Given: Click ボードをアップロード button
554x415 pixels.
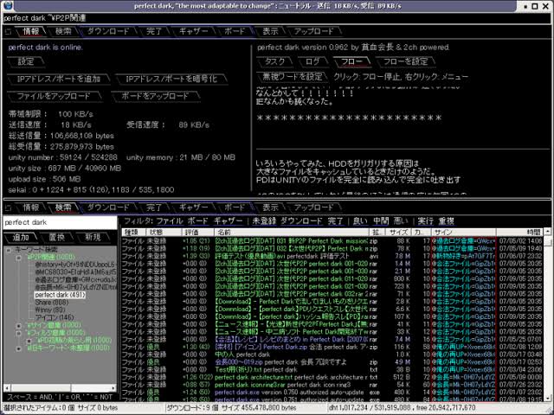Looking at the screenshot, I should click(x=155, y=96).
